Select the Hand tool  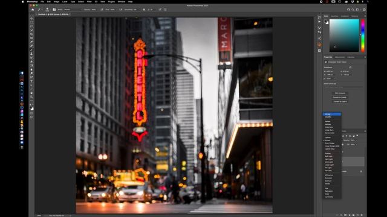point(31,93)
